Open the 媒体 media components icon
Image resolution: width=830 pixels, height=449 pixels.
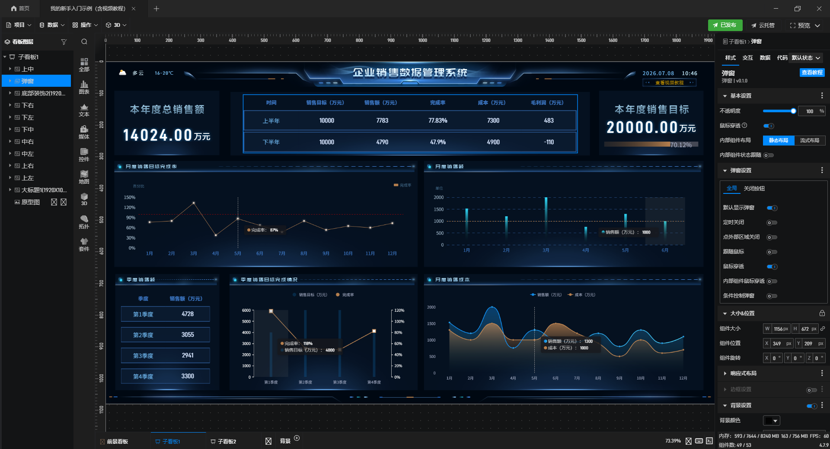[x=84, y=133]
